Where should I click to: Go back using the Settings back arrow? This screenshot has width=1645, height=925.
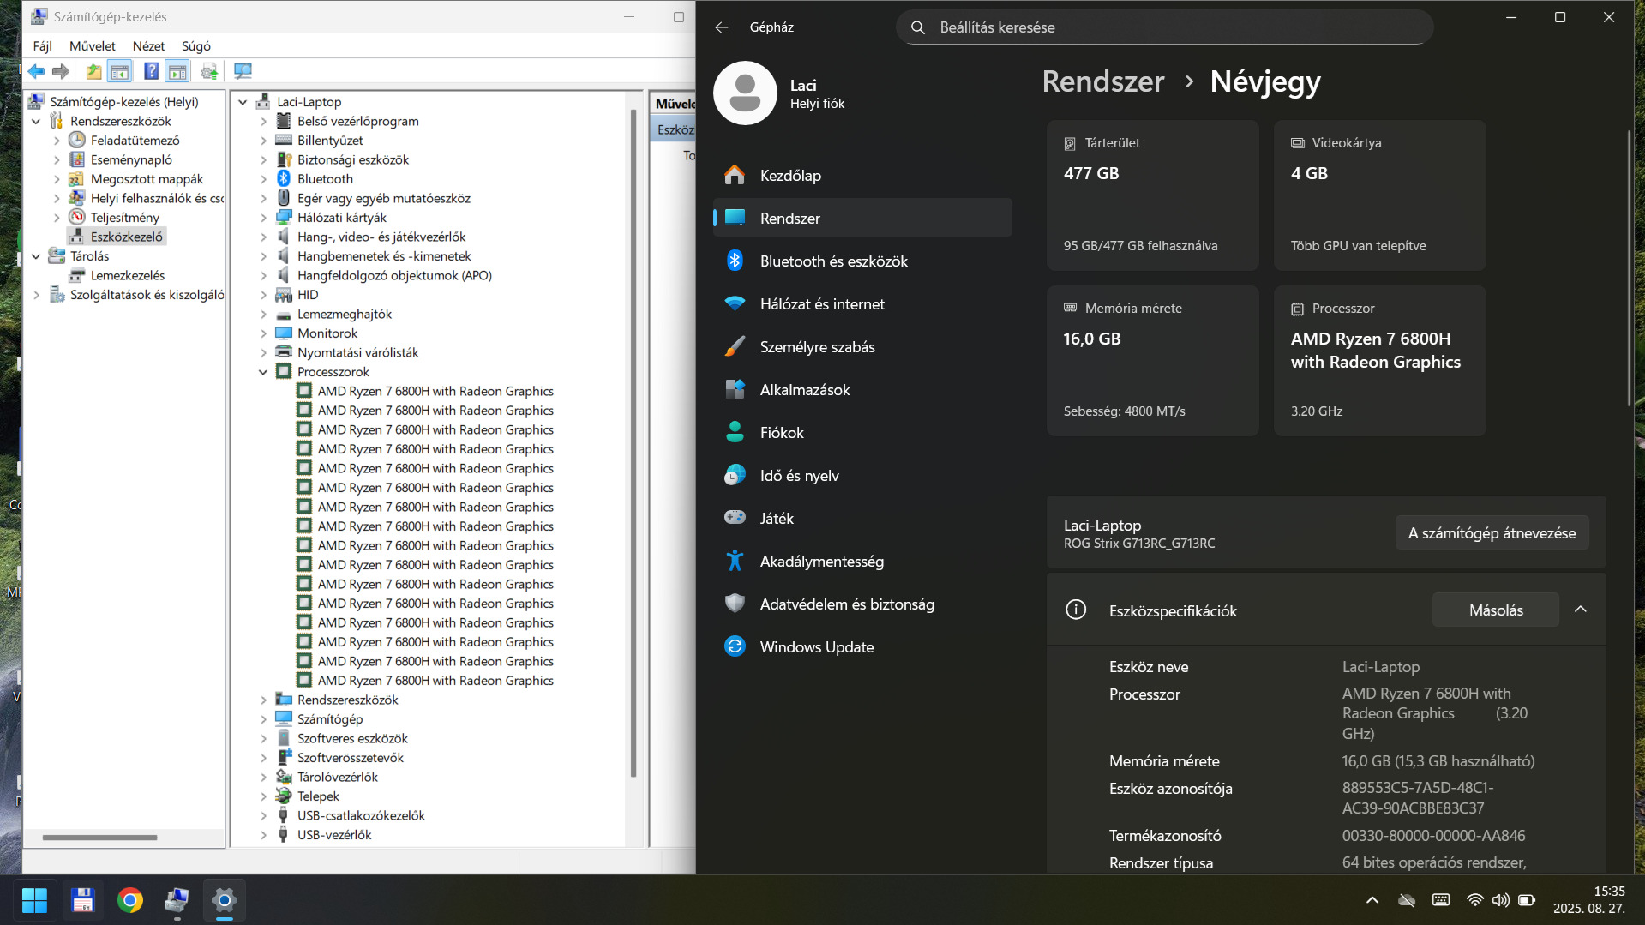point(721,27)
